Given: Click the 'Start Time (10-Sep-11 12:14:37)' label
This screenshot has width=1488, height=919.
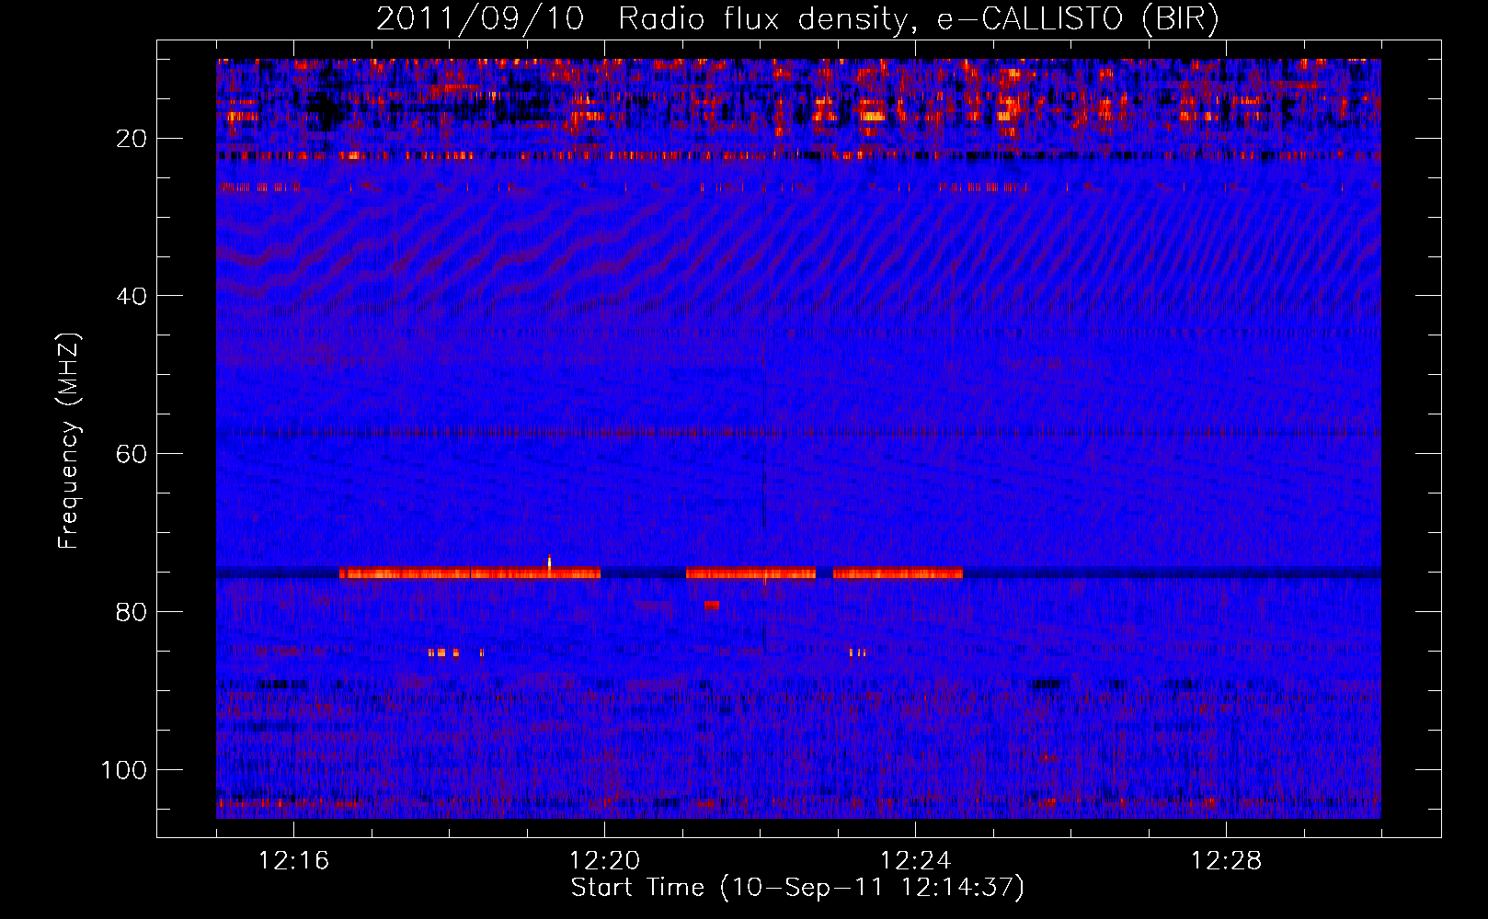Looking at the screenshot, I should tap(797, 888).
